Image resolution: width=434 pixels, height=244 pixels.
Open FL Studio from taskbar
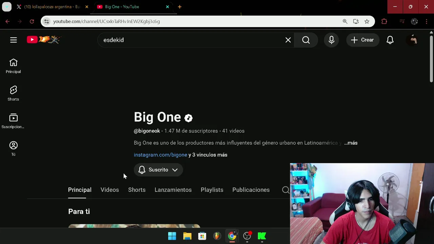tap(217, 236)
